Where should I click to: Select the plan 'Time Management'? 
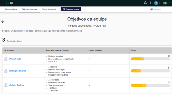coord(56,85)
